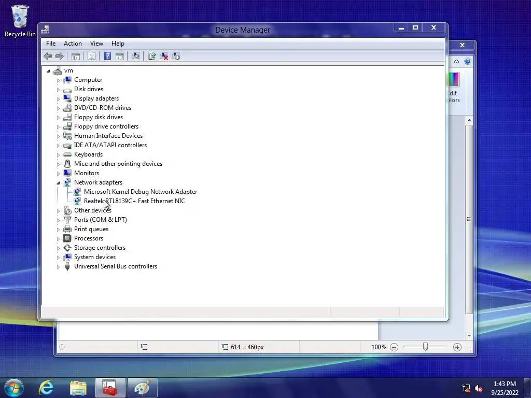Minimize the Paint ribbon with caret icon
This screenshot has width=531, height=398.
tap(456, 61)
